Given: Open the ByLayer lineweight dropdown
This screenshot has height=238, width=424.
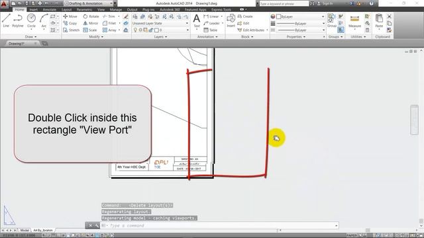Looking at the screenshot, I should (300, 24).
